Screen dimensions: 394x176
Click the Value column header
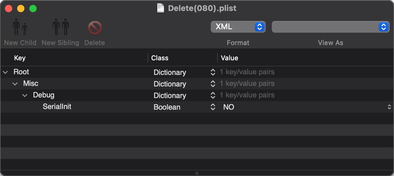[x=229, y=58]
